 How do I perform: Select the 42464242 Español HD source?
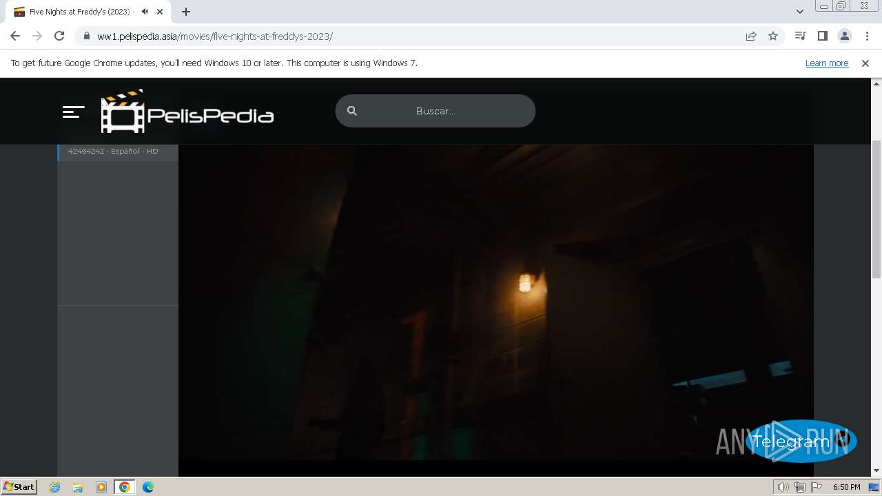pos(118,152)
